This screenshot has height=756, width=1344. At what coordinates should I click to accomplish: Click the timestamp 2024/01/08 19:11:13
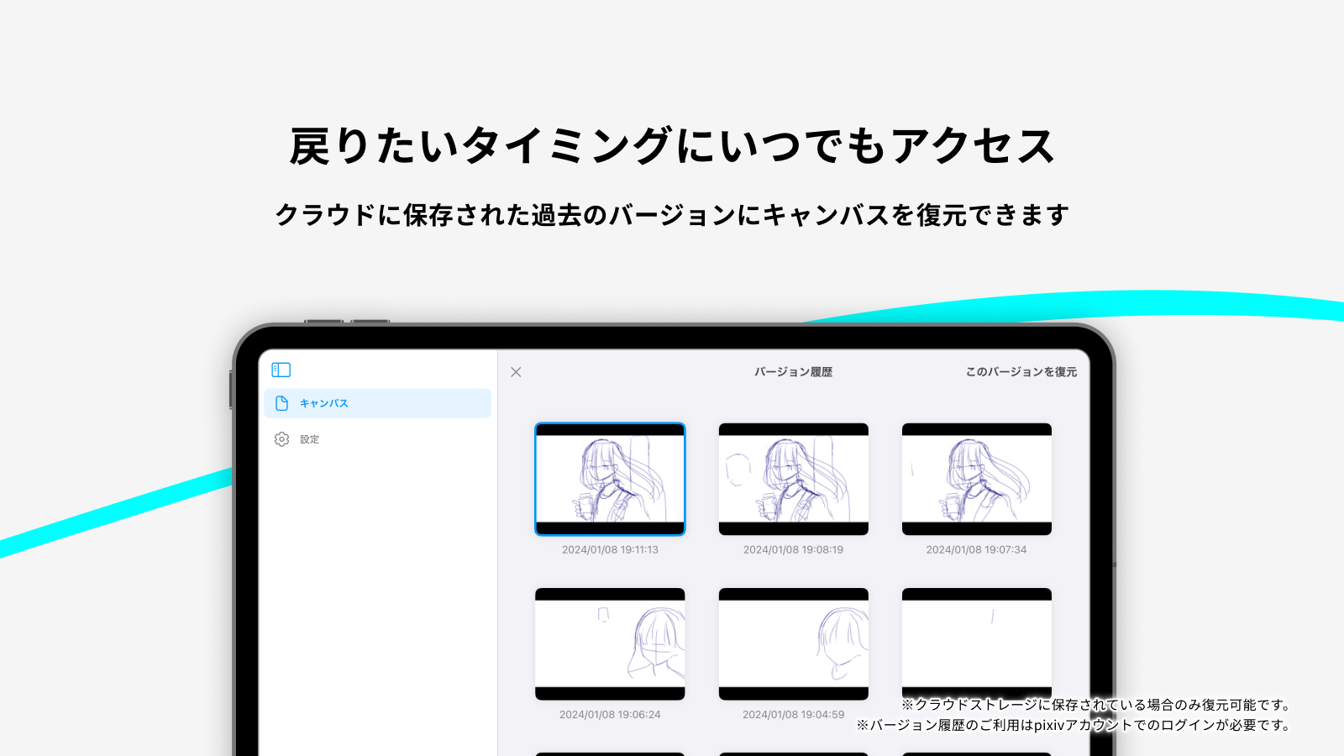click(x=610, y=550)
